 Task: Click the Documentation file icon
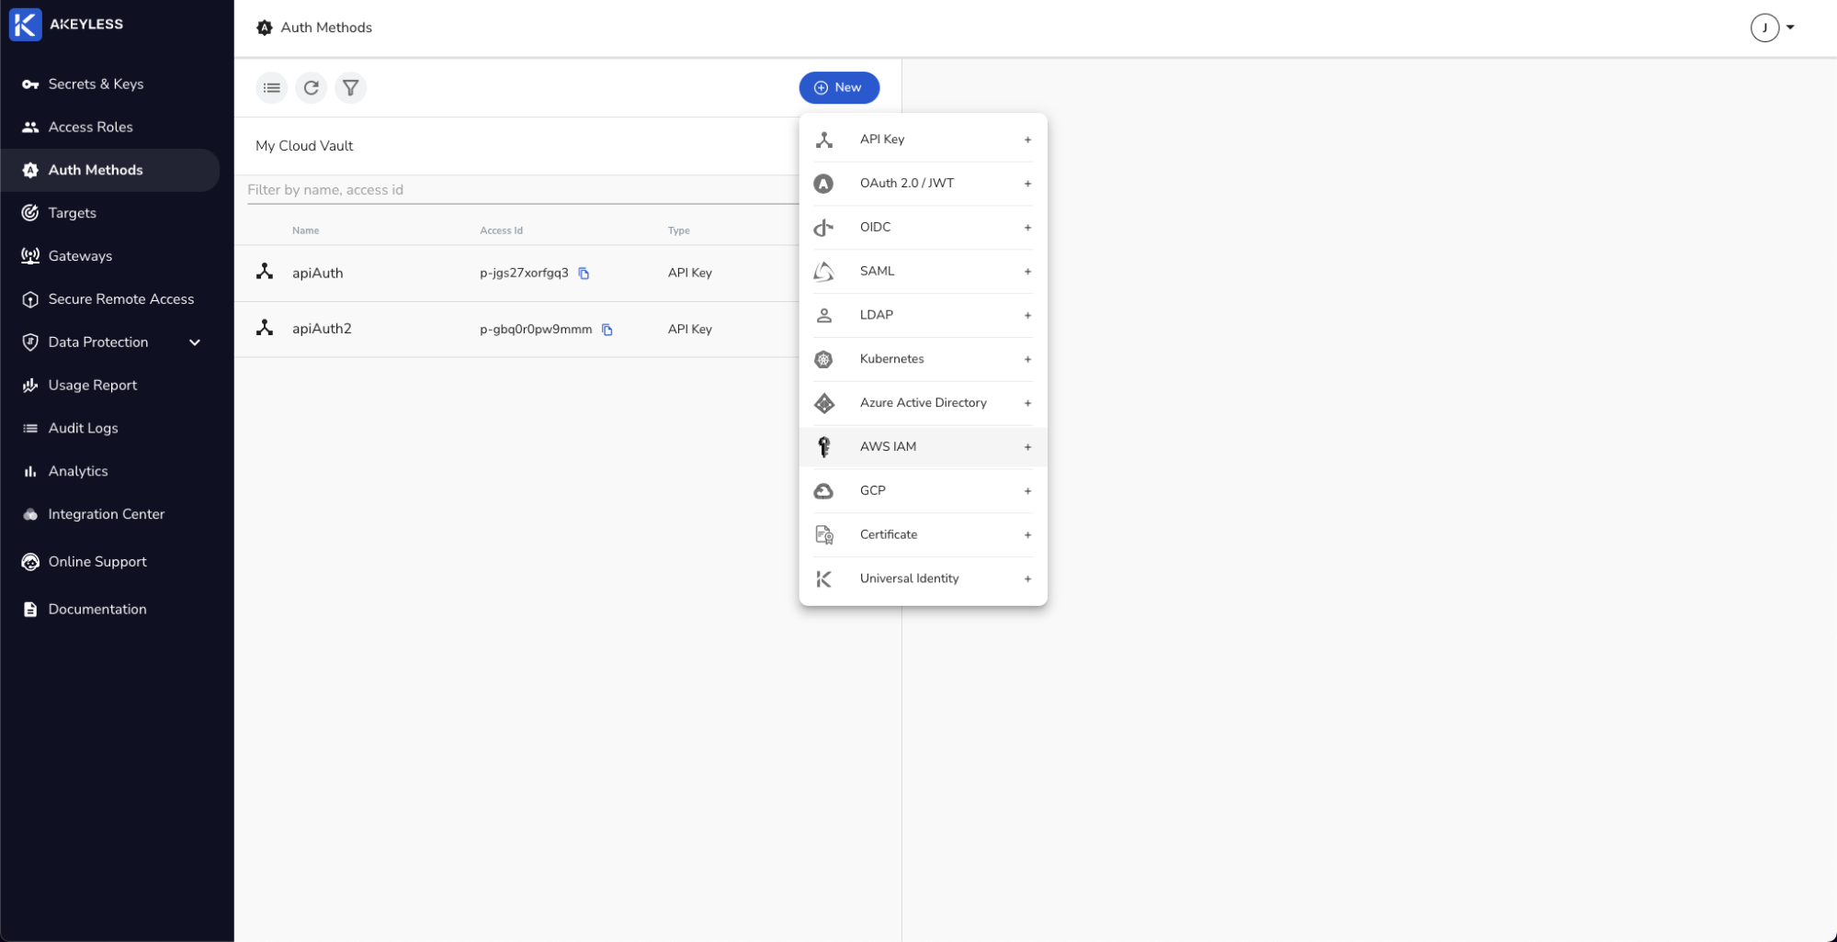point(30,610)
